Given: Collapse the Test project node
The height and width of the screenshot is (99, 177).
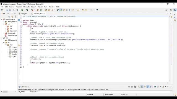Looking at the screenshot, I should pos(2,38).
